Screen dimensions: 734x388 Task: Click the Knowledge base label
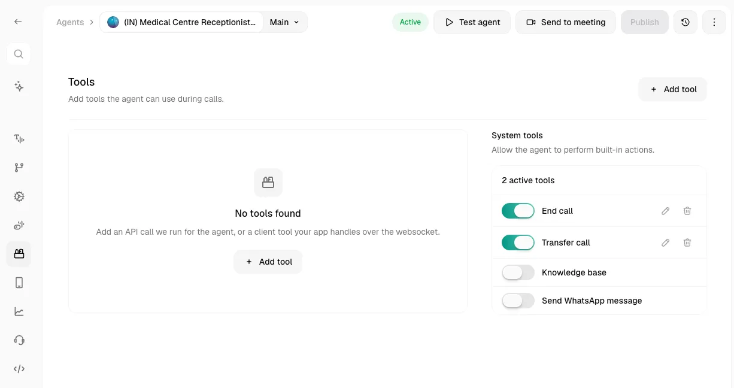tap(574, 272)
